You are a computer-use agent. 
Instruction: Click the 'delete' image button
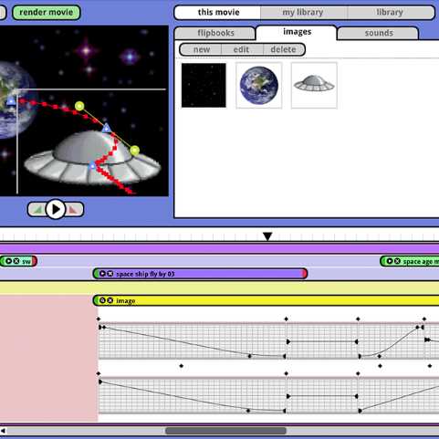point(284,49)
